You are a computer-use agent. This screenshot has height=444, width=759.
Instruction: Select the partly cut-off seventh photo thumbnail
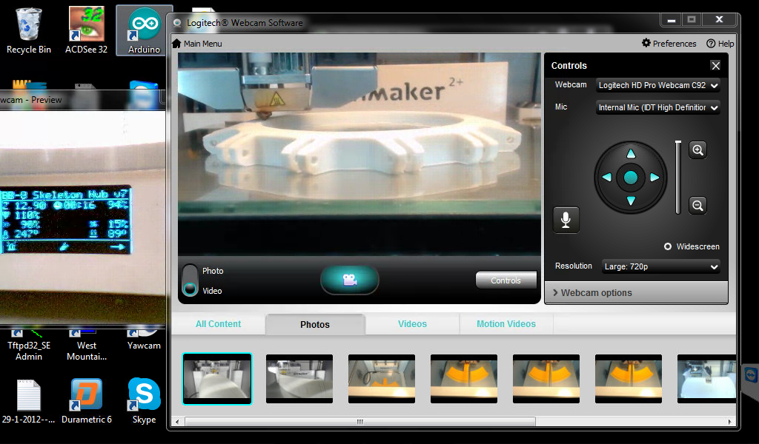(706, 379)
